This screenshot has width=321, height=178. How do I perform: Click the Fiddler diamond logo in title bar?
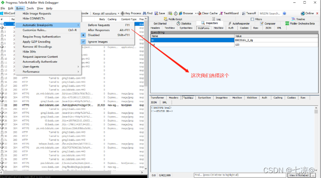tap(3, 2)
